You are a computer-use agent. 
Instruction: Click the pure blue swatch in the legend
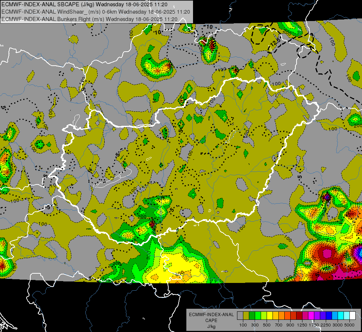[x=329, y=315]
